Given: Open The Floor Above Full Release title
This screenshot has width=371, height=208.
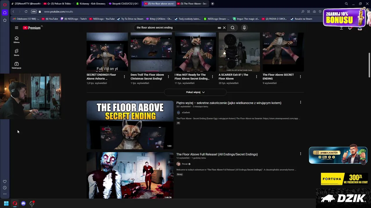Looking at the screenshot, I should click(x=217, y=154).
